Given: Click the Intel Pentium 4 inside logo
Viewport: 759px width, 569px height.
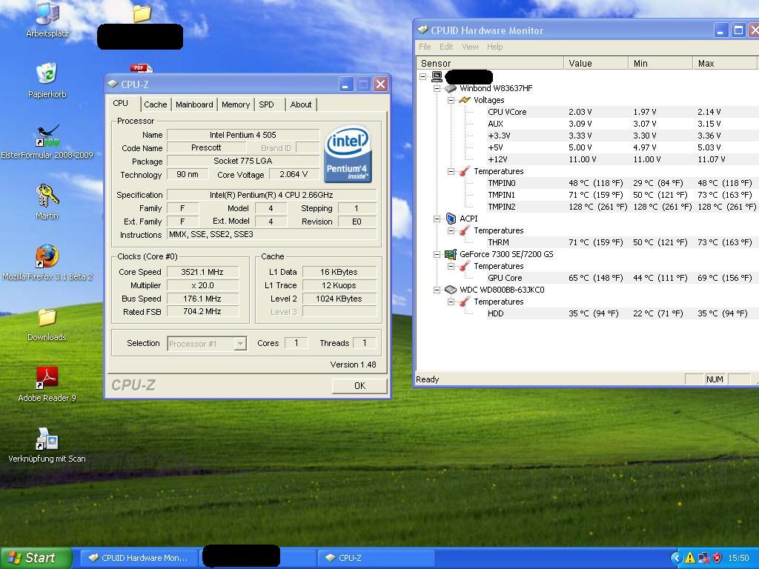Looking at the screenshot, I should click(x=348, y=154).
